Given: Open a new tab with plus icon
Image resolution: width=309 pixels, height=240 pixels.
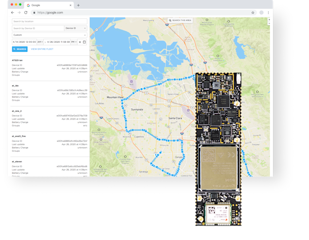Looking at the screenshot, I should [x=78, y=5].
